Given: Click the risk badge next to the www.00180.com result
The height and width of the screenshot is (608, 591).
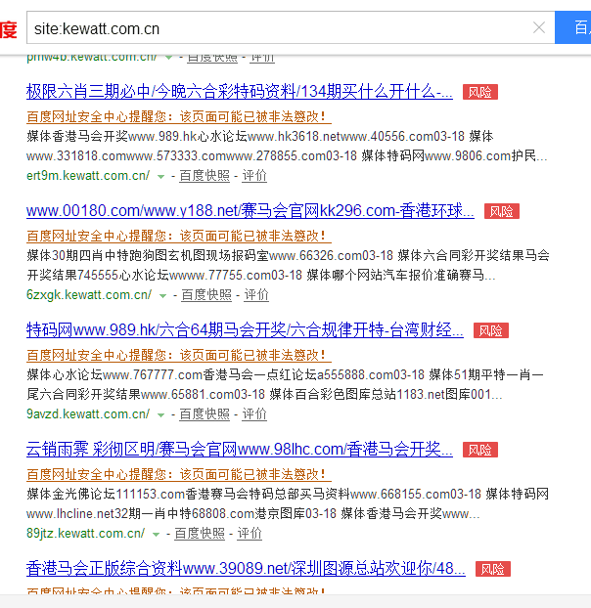Looking at the screenshot, I should tap(501, 211).
